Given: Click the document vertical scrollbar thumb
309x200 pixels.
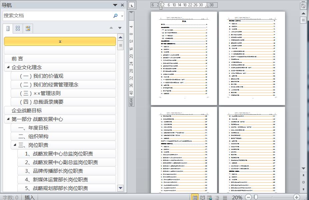Looking at the screenshot, I should [x=303, y=20].
